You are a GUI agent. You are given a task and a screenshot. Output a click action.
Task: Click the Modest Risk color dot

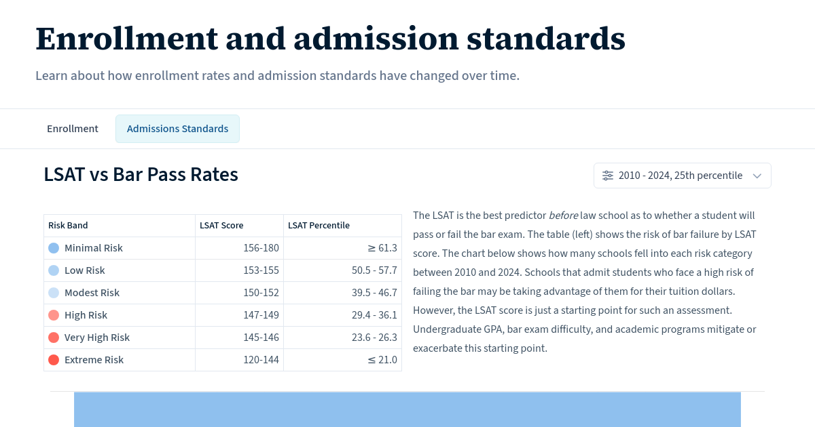[x=54, y=293]
